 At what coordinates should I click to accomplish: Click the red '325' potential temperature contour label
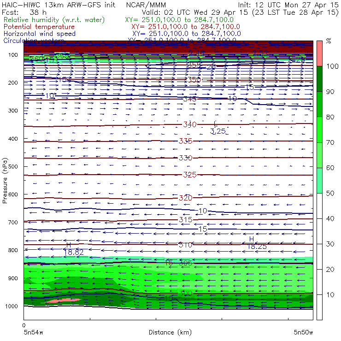(x=190, y=175)
